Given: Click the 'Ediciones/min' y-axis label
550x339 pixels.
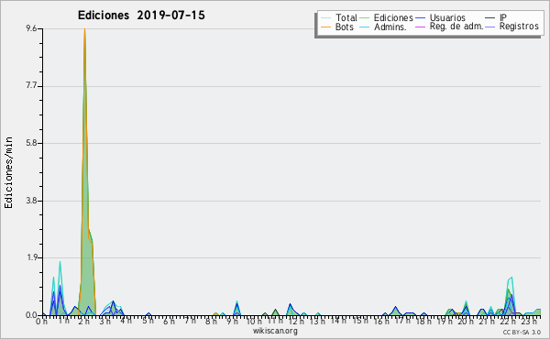Looking at the screenshot, I should tap(8, 173).
